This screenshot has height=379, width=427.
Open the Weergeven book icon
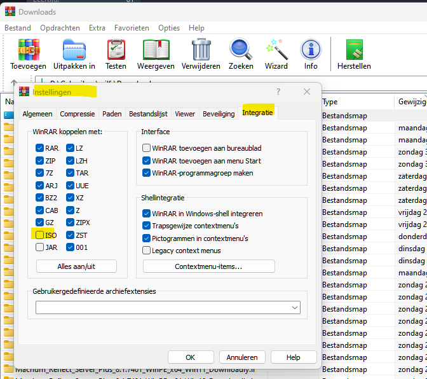(156, 50)
